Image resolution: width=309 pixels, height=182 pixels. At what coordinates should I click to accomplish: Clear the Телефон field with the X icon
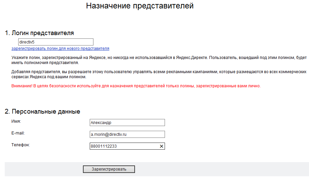(x=161, y=146)
